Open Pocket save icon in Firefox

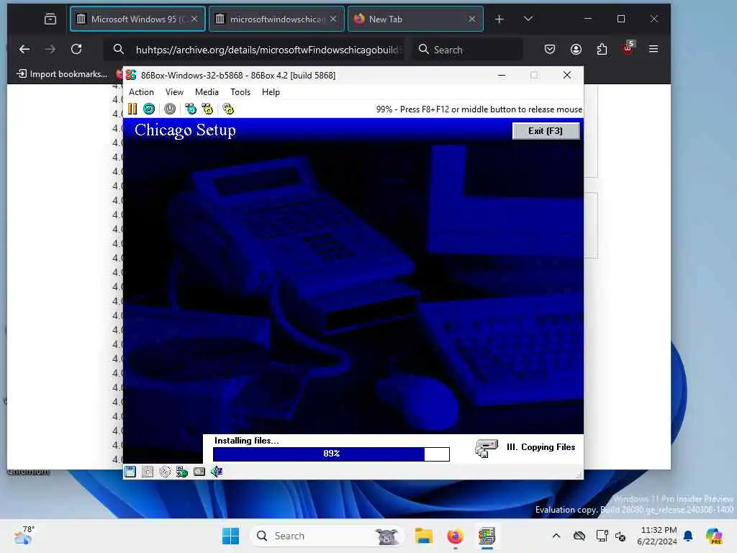(549, 49)
